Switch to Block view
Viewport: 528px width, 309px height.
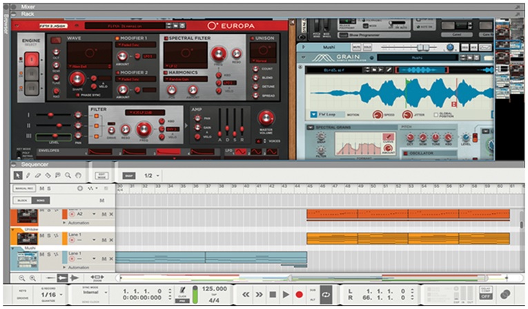coord(22,200)
